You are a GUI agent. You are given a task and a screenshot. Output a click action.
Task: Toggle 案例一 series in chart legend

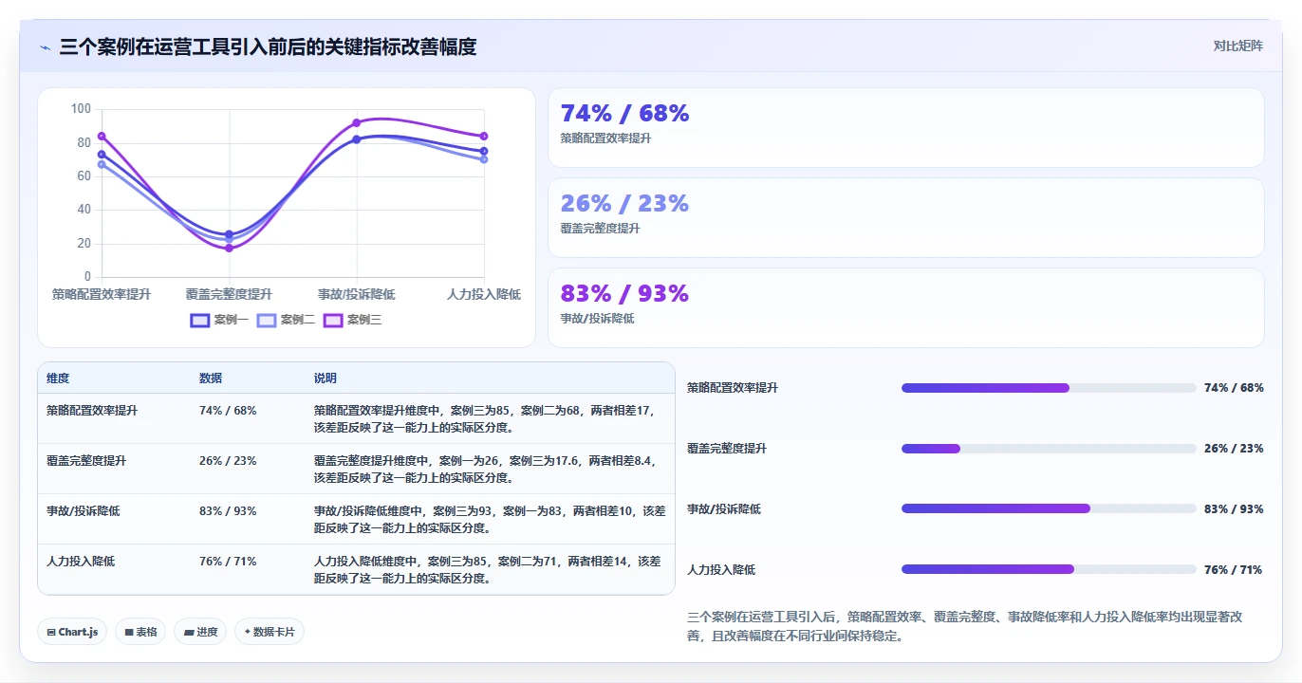(219, 320)
